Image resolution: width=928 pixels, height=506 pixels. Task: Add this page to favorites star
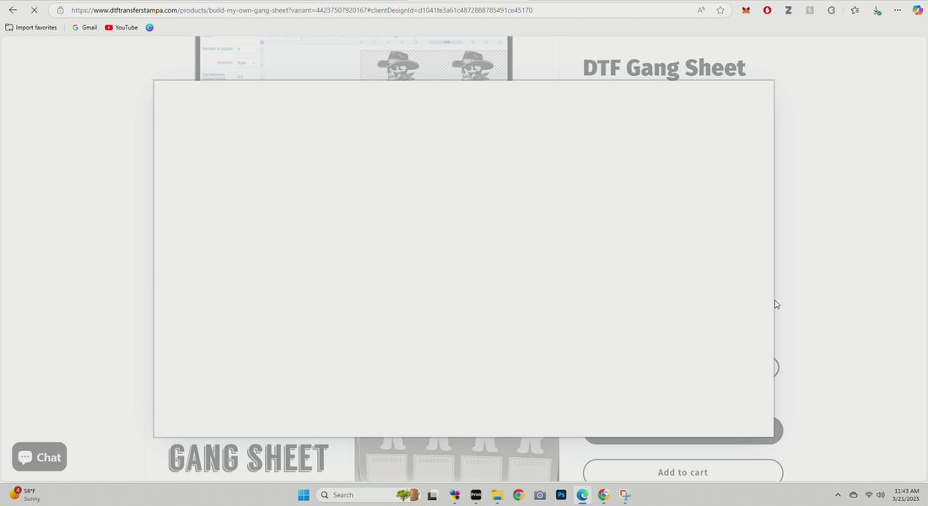point(720,10)
